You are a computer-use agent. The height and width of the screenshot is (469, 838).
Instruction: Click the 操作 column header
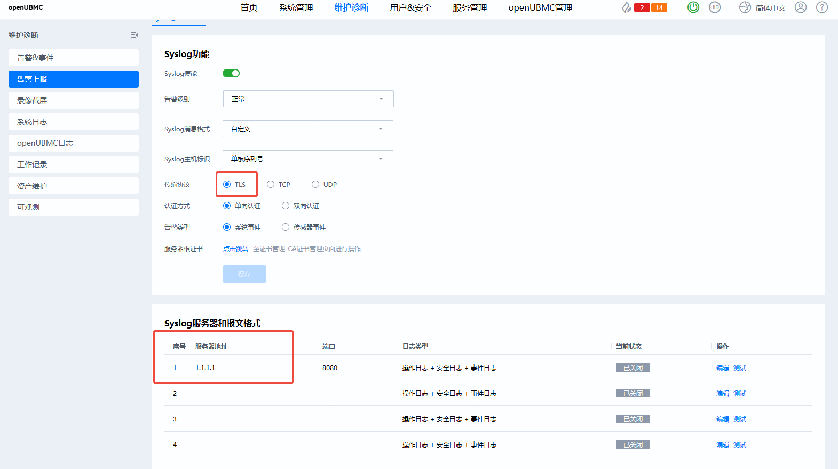point(723,346)
